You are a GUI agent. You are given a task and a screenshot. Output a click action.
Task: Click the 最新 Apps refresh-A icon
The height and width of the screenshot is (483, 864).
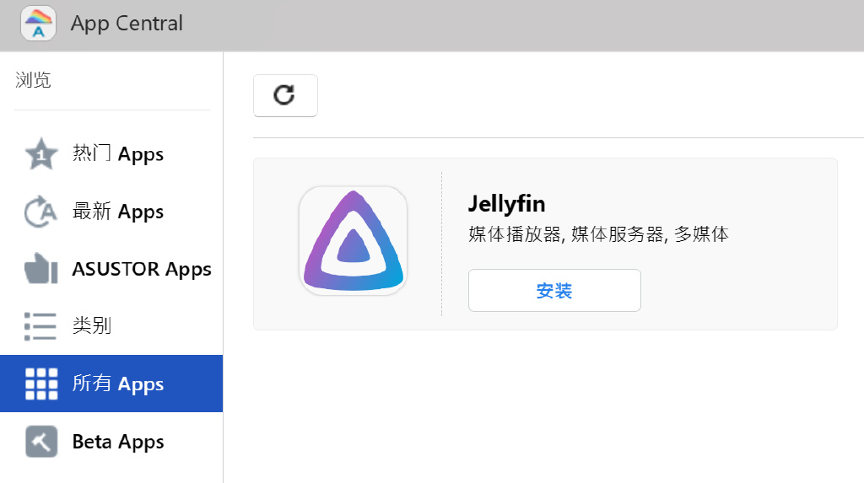(x=40, y=212)
